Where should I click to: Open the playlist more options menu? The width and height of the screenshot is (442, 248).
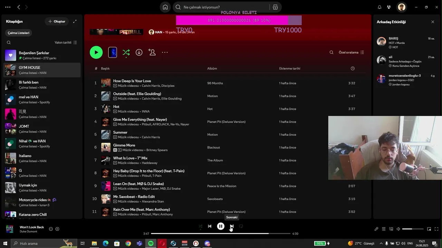point(165,52)
